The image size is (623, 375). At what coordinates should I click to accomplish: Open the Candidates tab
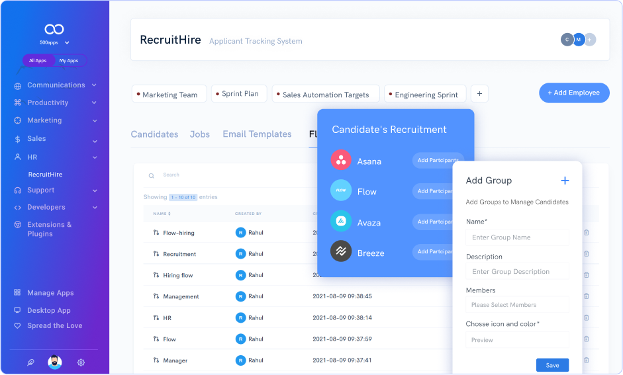click(x=154, y=134)
